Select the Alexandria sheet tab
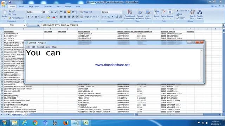Image resolution: width=225 pixels, height=126 pixels. click(17, 114)
